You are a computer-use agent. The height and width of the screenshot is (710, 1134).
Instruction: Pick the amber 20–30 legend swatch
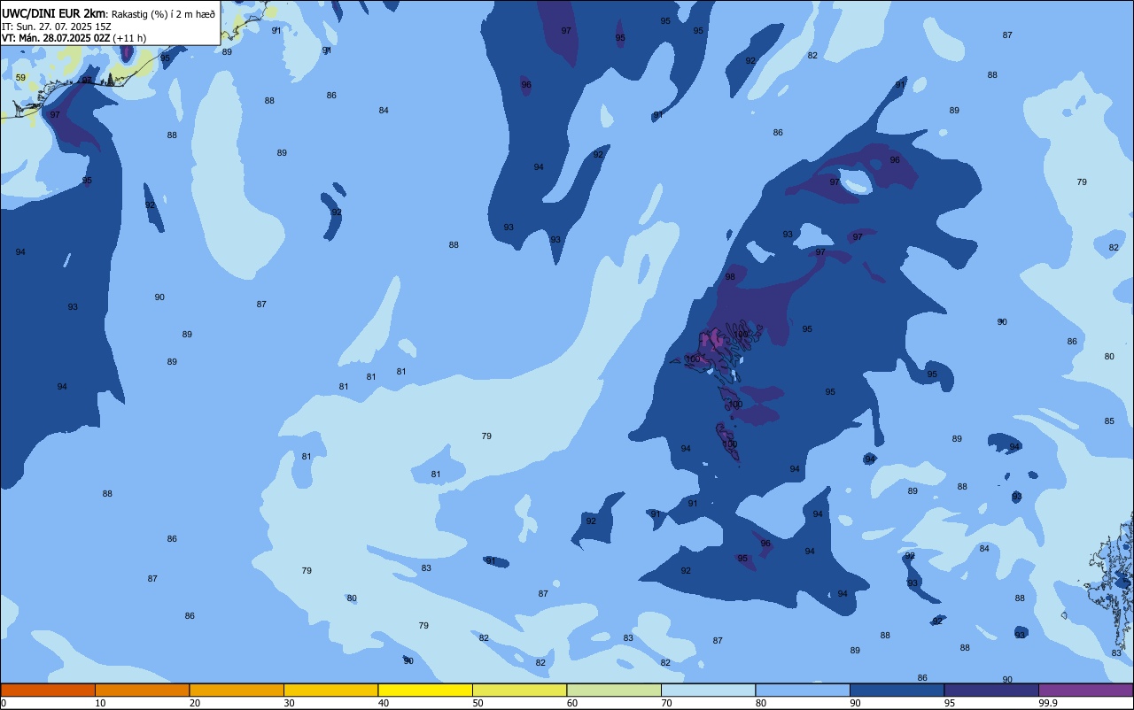(x=237, y=690)
